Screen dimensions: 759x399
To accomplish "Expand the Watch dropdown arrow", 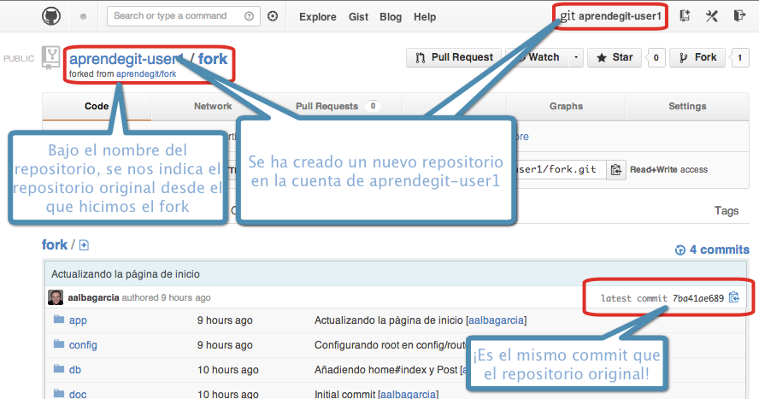I will (x=576, y=57).
